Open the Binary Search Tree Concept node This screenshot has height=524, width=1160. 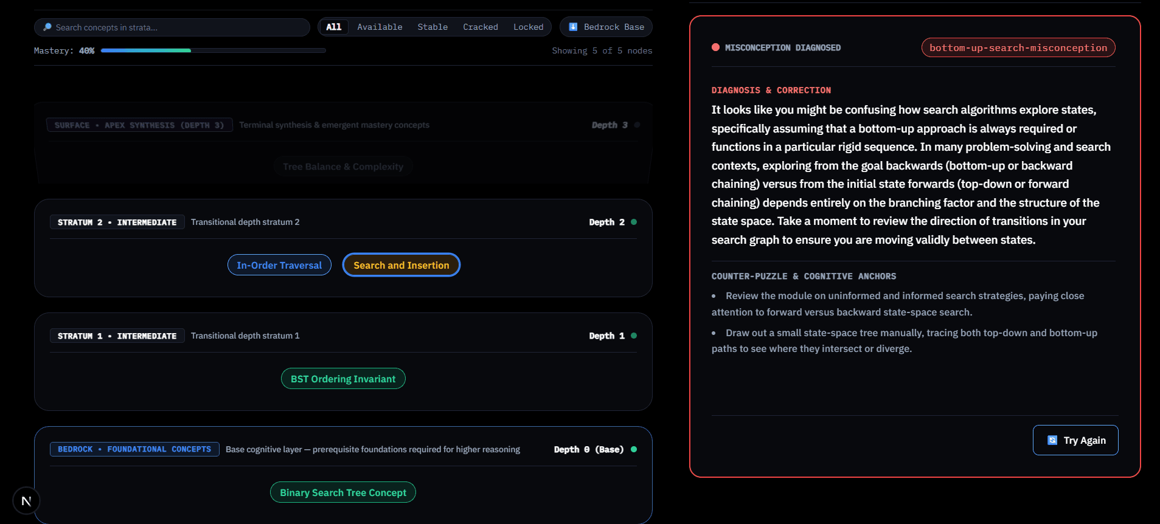[343, 492]
